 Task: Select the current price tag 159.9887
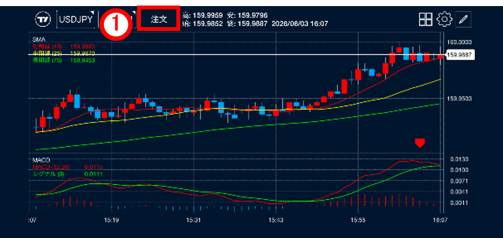(459, 55)
